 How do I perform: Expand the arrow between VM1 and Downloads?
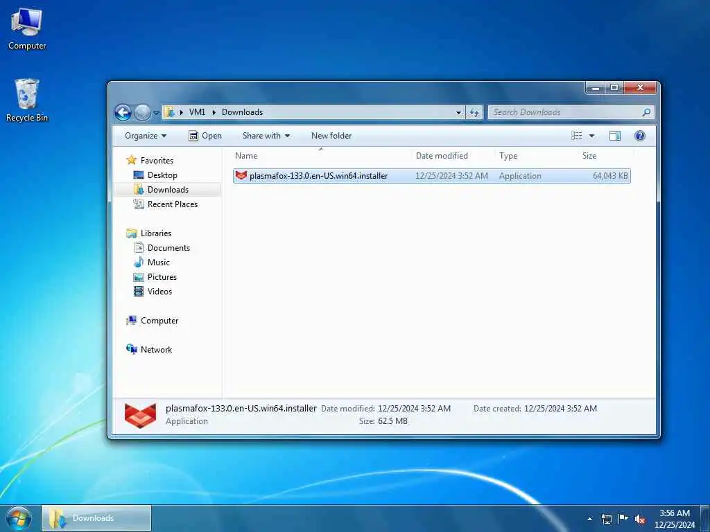click(x=214, y=112)
